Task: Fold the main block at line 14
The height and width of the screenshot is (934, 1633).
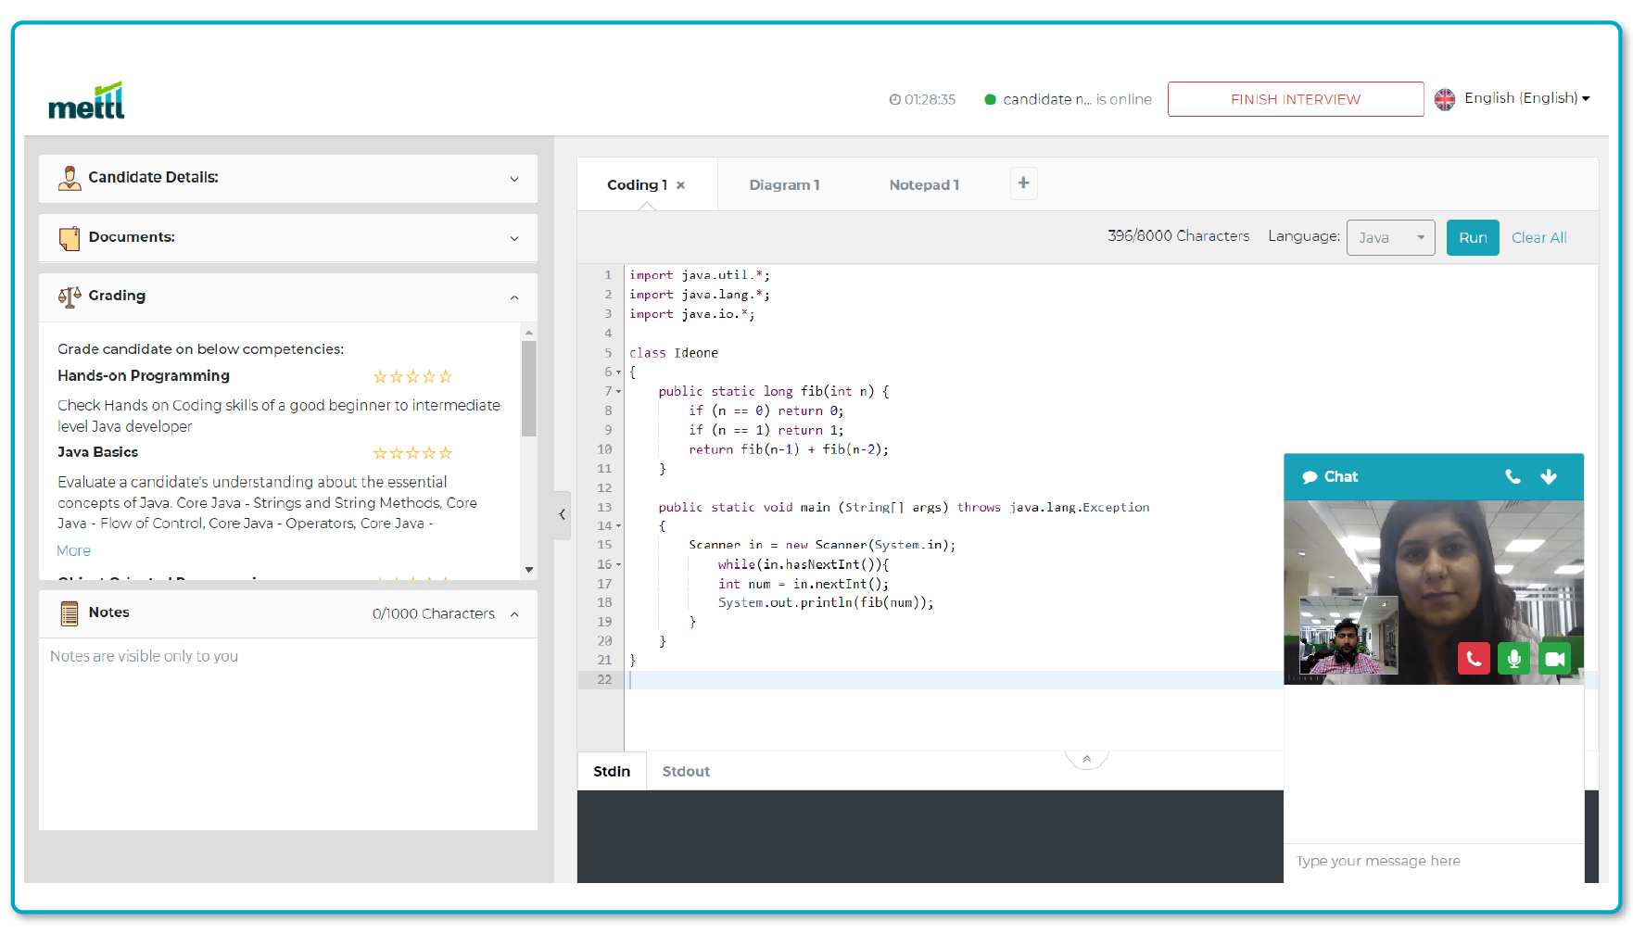Action: coord(618,526)
